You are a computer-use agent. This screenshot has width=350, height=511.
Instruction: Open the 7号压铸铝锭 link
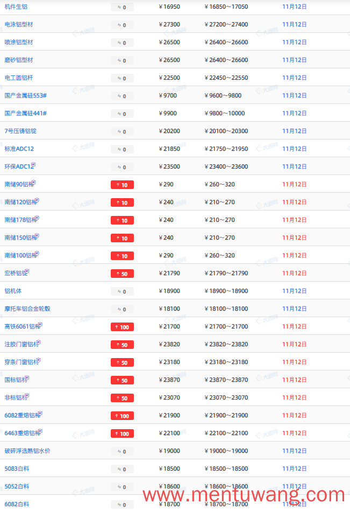(20, 131)
